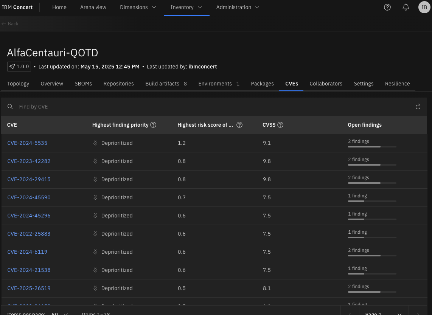Open the Collaborators tab
The image size is (432, 315).
(x=326, y=84)
